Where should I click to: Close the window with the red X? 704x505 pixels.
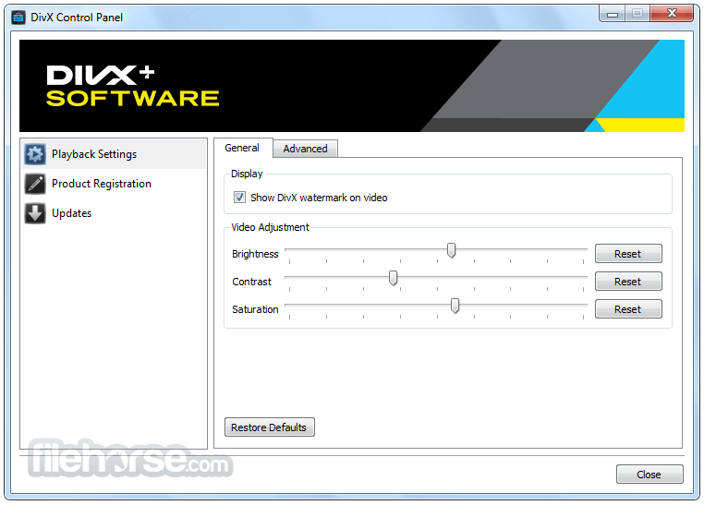(672, 14)
